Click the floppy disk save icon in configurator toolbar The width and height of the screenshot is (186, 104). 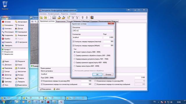pyautogui.click(x=54, y=18)
